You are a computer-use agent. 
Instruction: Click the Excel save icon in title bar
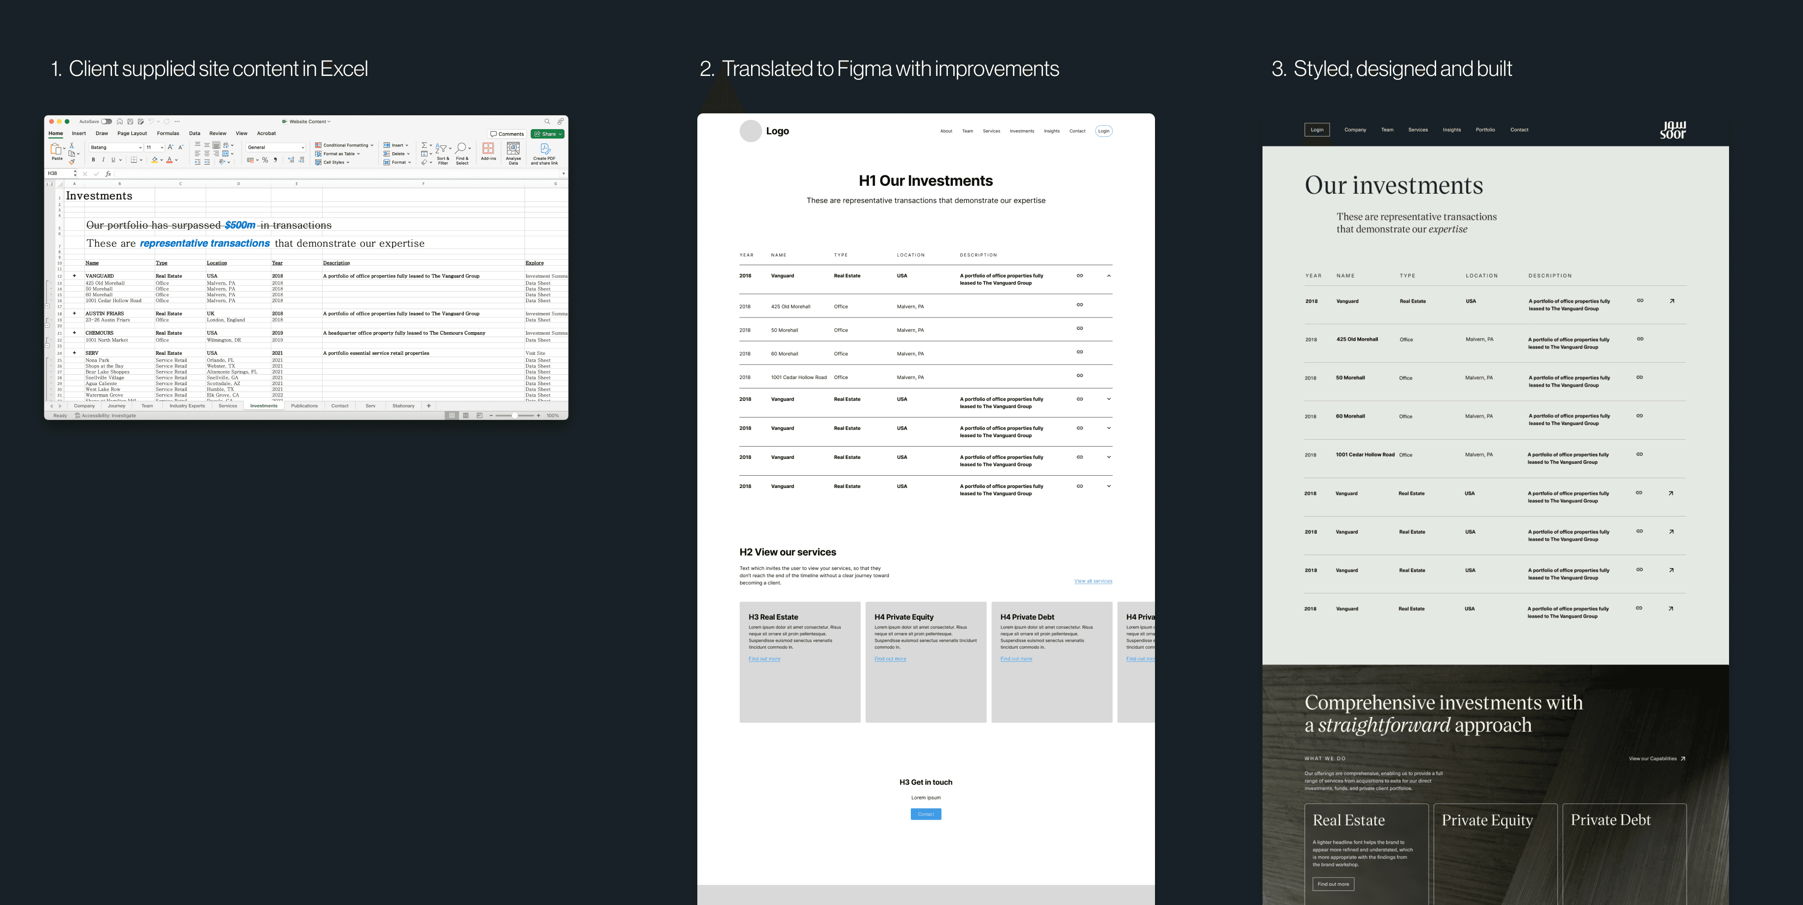[130, 122]
